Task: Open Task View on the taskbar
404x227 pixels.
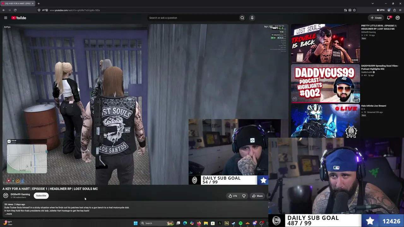Action: [x=178, y=223]
